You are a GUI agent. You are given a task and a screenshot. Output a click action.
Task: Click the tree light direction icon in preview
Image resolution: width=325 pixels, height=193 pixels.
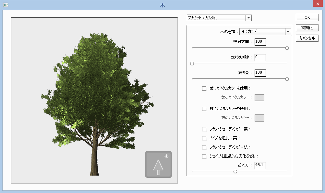point(158,165)
